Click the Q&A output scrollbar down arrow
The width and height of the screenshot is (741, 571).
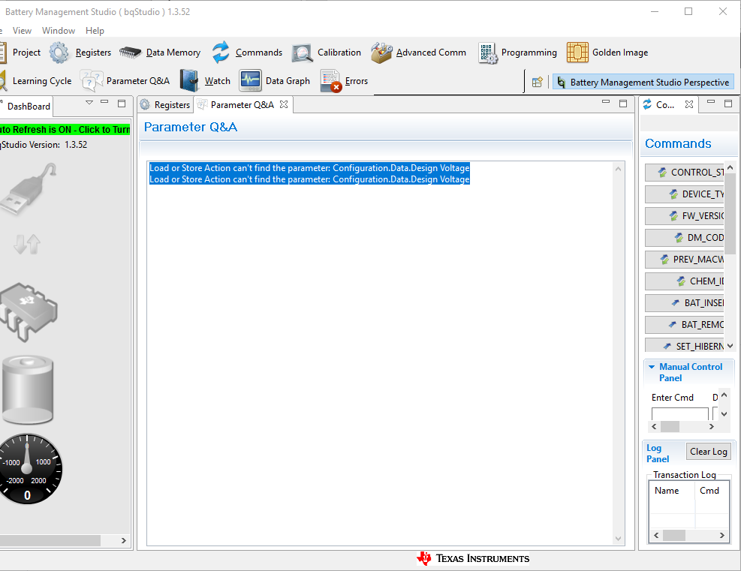(618, 539)
